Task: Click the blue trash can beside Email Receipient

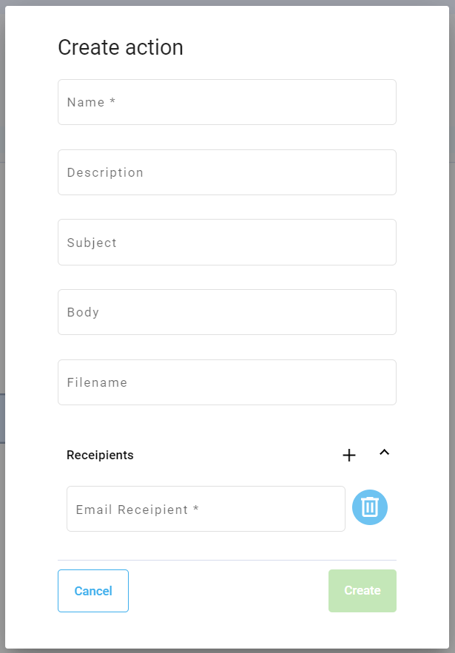Action: coord(369,507)
